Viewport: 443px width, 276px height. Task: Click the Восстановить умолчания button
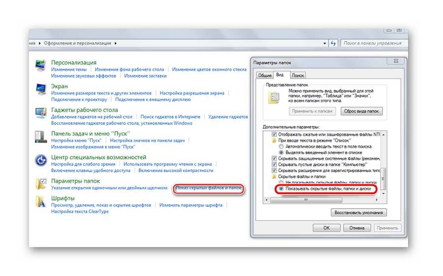tap(359, 213)
